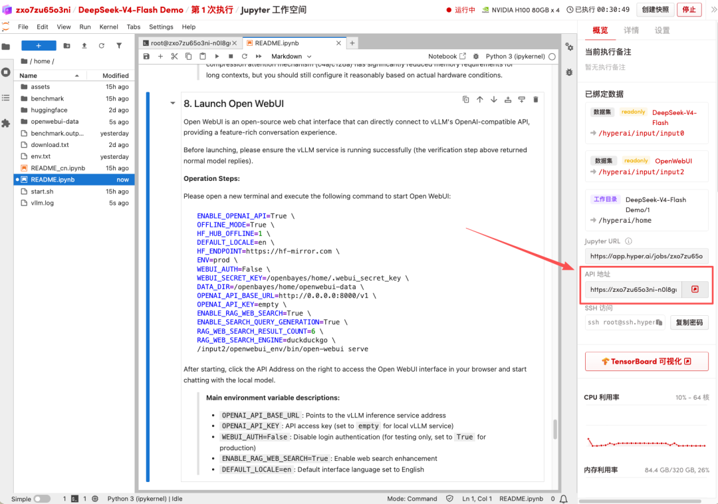Toggle Simple mode switch in status bar

[x=42, y=499]
